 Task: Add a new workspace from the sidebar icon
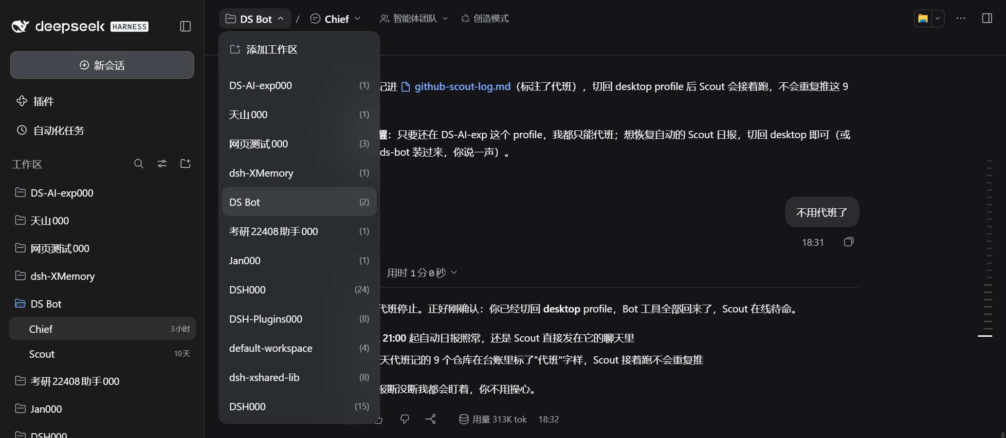tap(185, 164)
